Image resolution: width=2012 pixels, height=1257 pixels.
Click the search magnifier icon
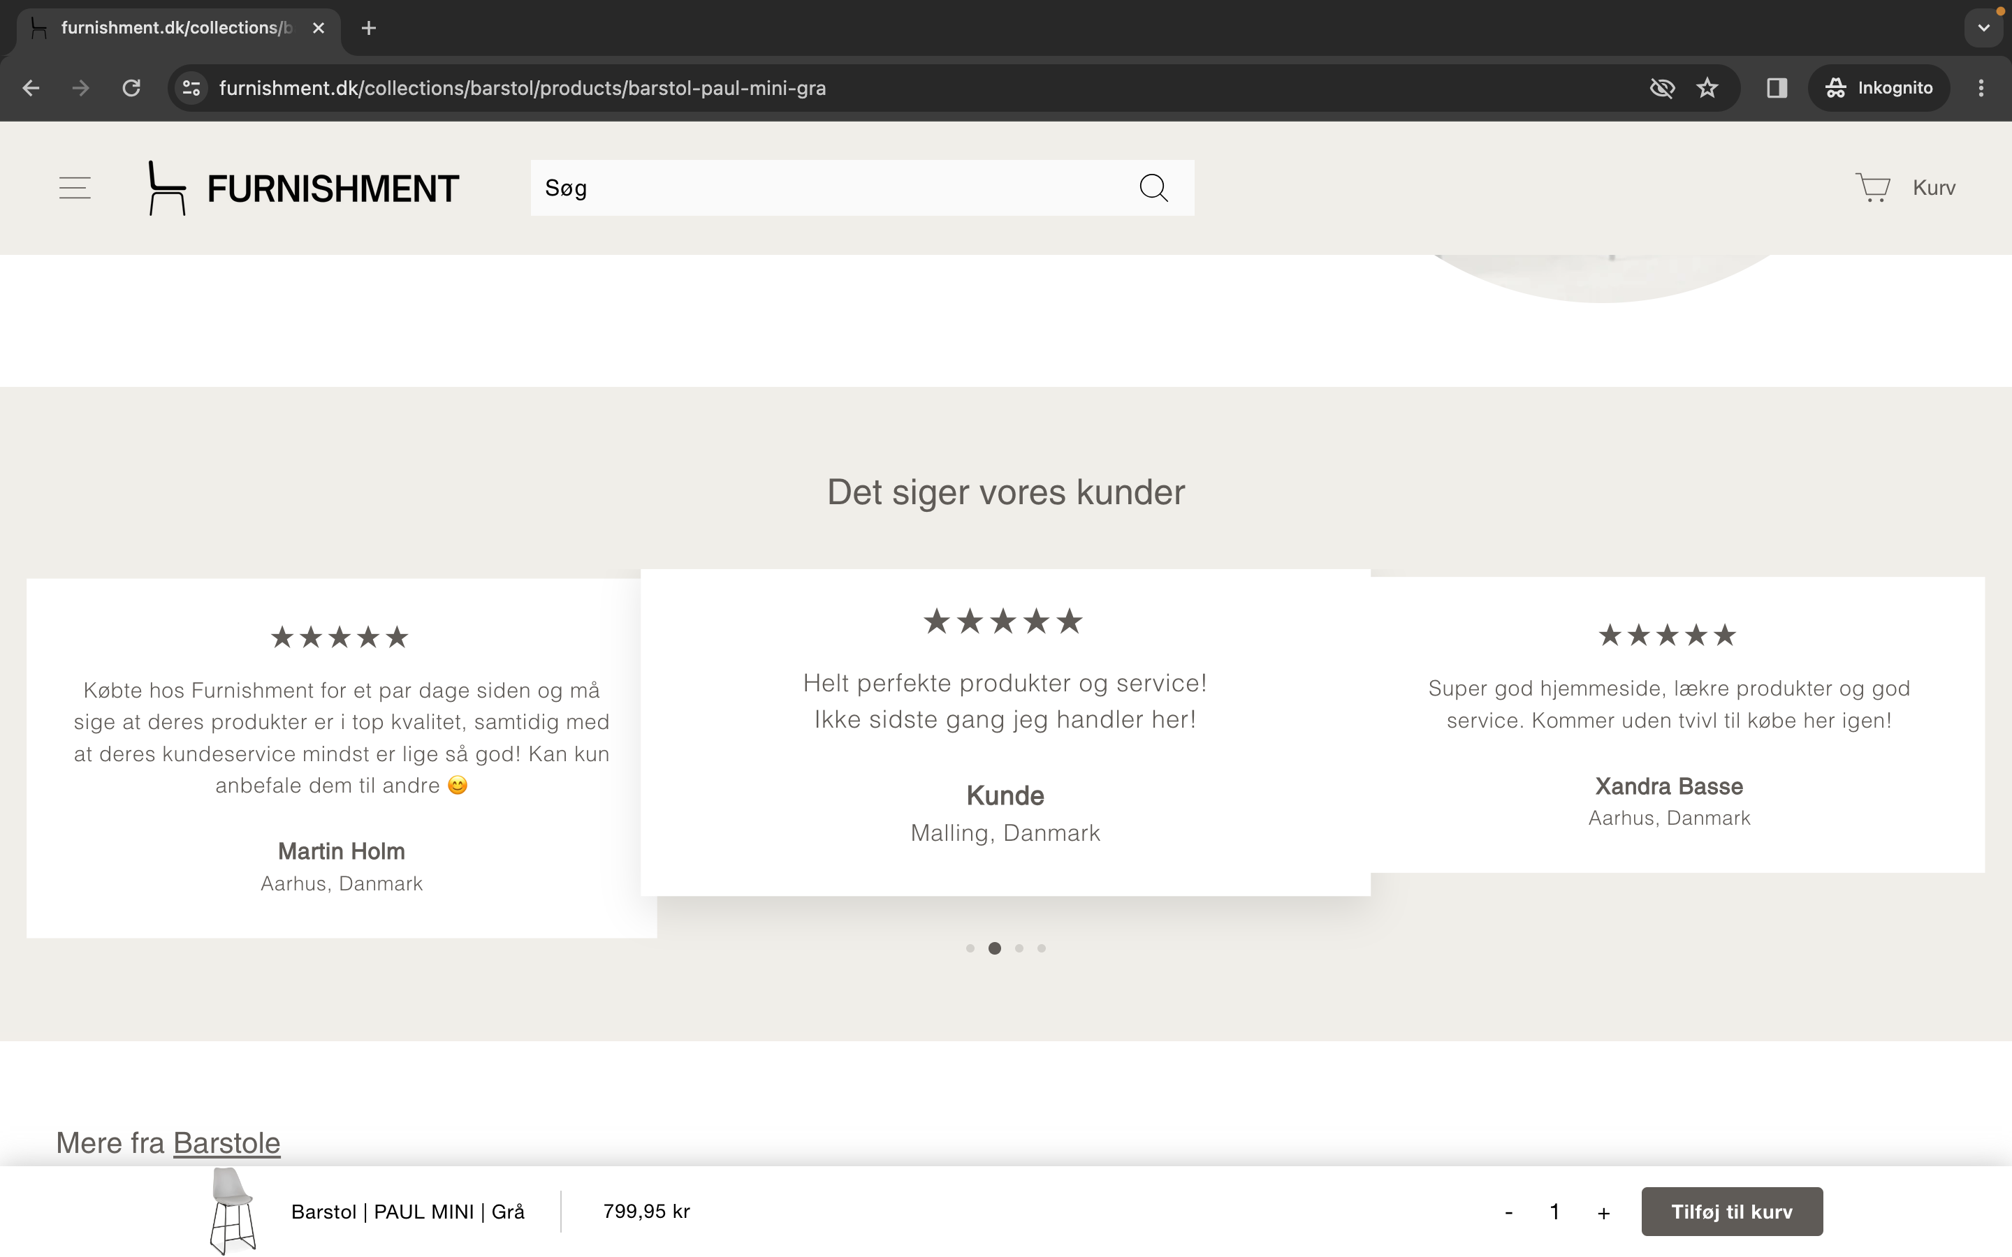coord(1153,188)
